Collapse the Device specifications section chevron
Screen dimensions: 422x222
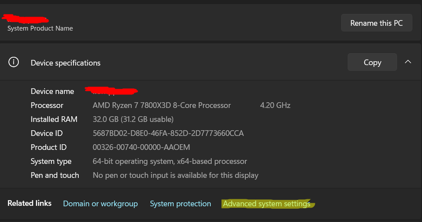408,62
